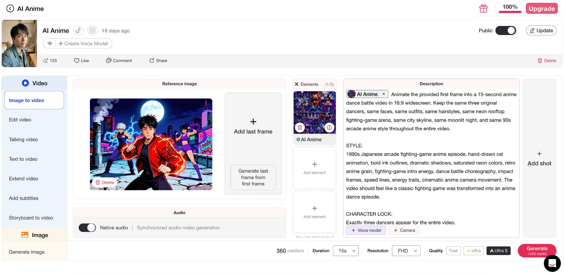The image size is (565, 274).
Task: Open the TikTok profile link icon
Action: pyautogui.click(x=78, y=30)
